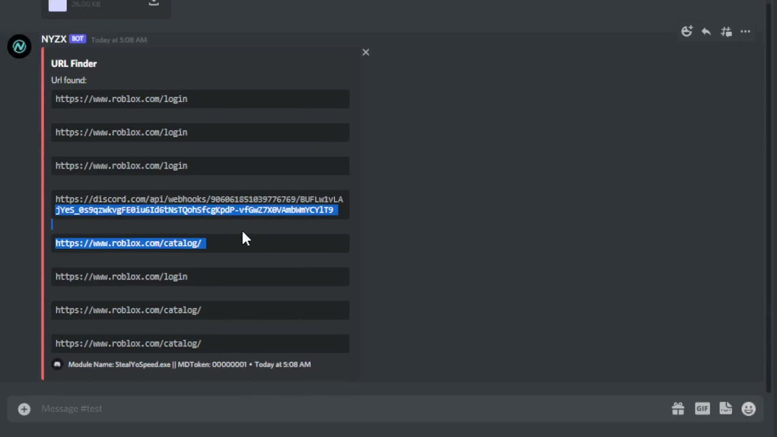777x437 pixels.
Task: Click the NYZX username
Action: point(54,39)
